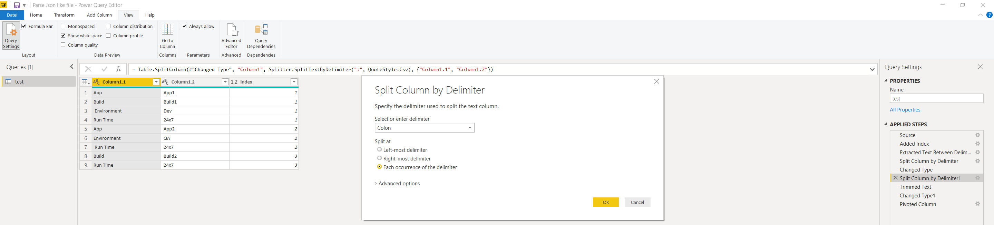
Task: Click the Column1.1 text type icon
Action: point(97,82)
